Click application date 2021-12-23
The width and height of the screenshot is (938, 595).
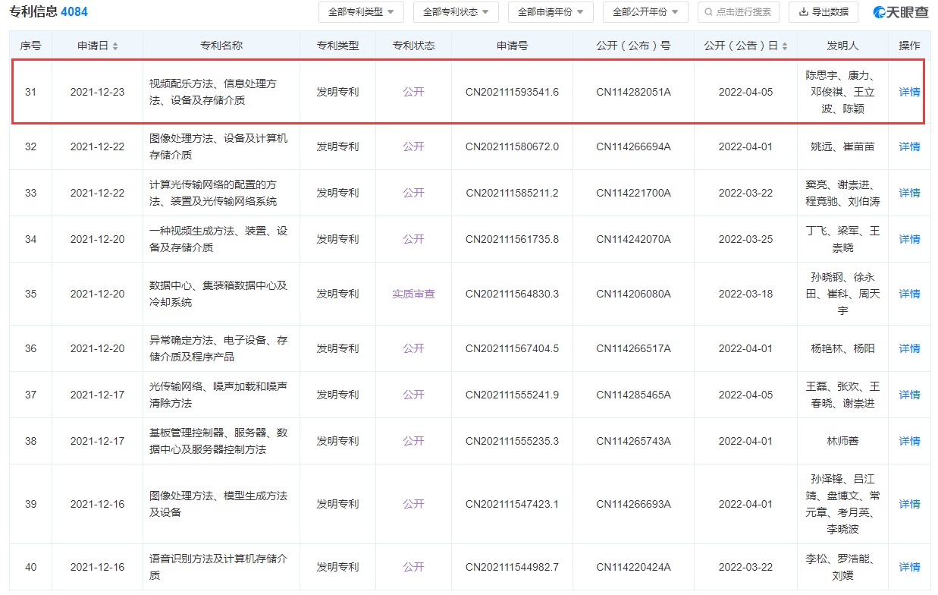97,92
